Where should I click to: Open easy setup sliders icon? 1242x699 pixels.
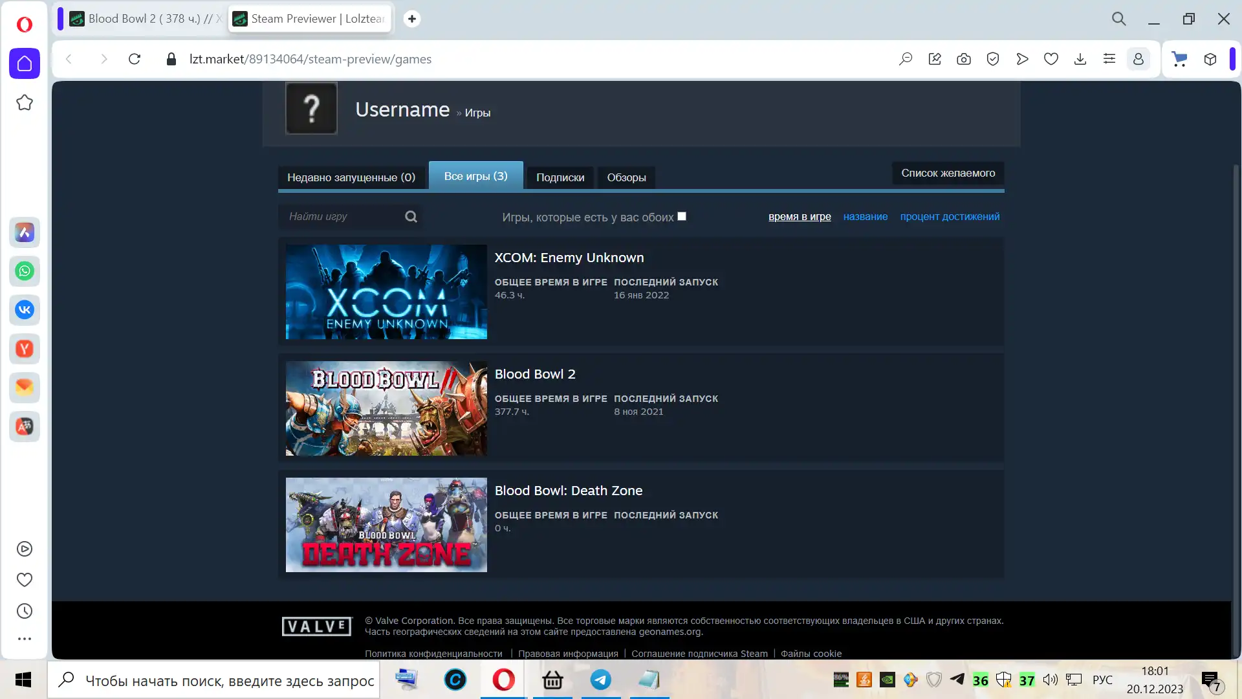coord(1109,59)
